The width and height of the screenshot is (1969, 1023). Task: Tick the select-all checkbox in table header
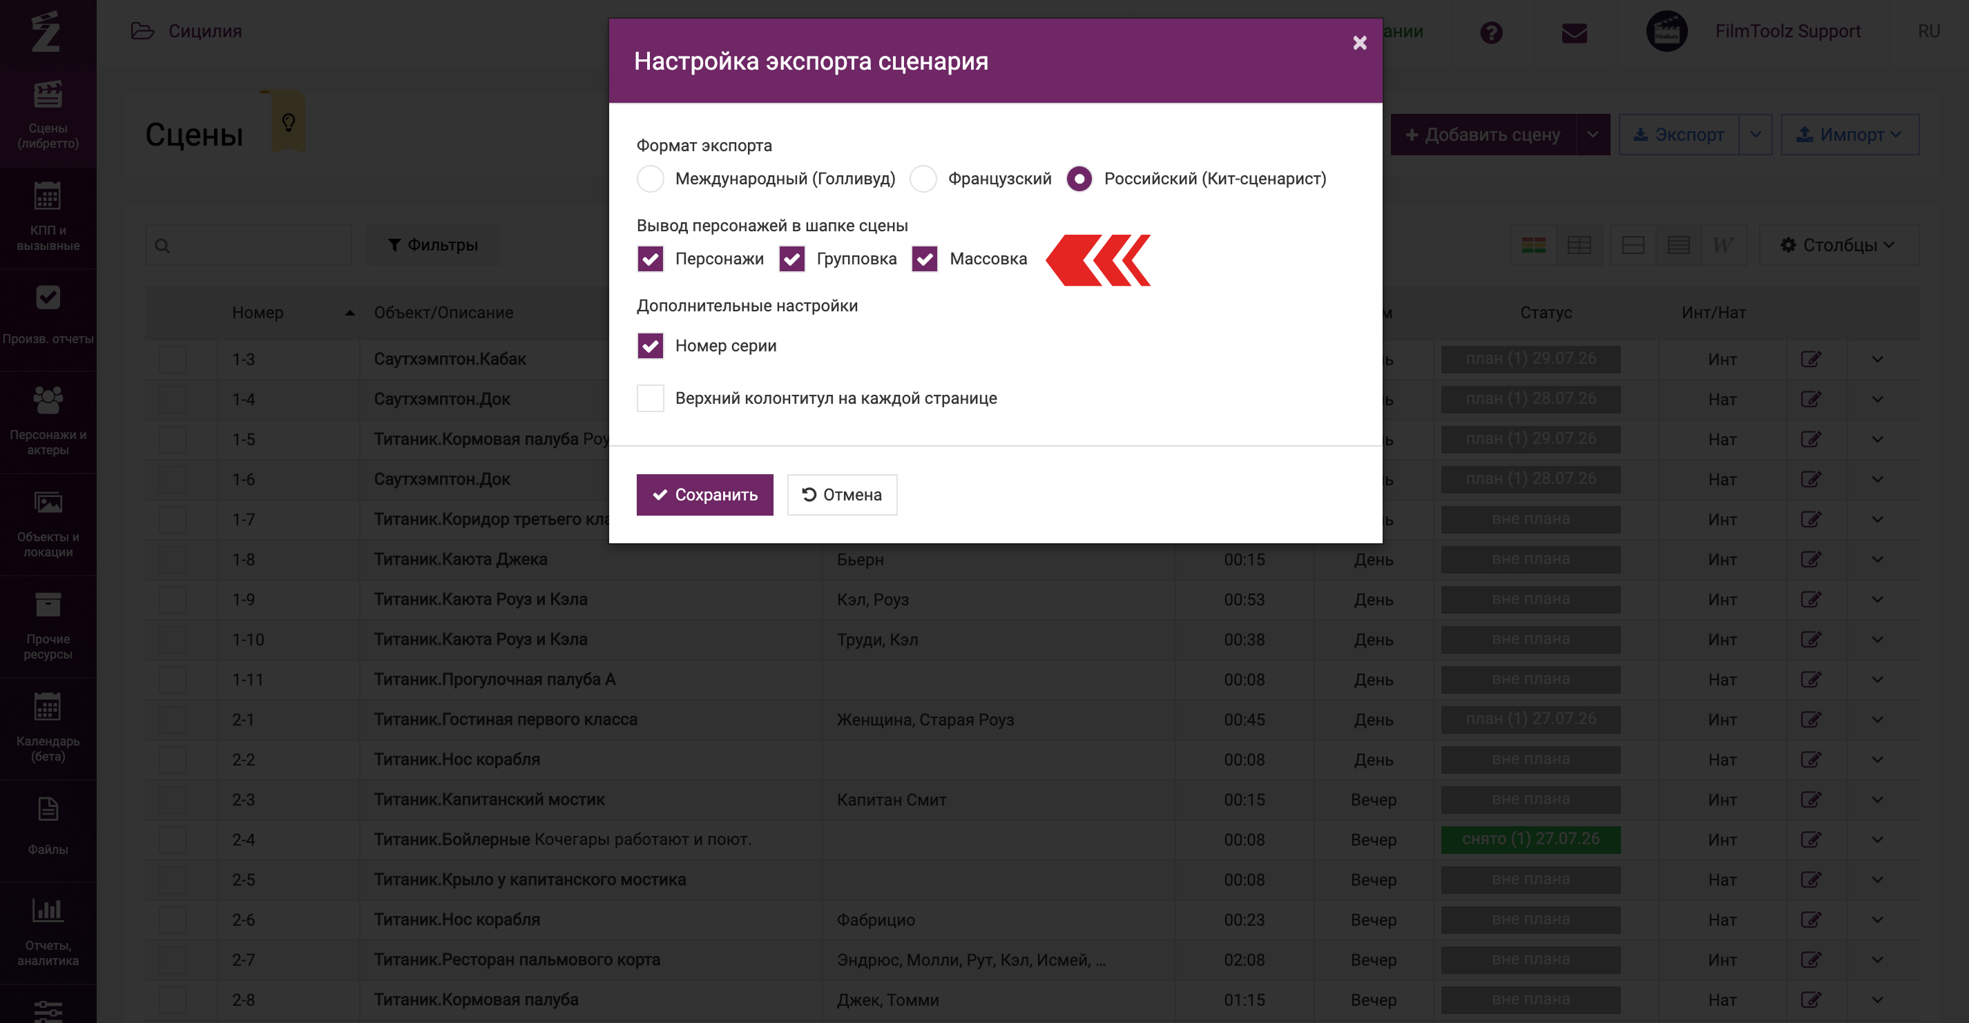click(173, 313)
